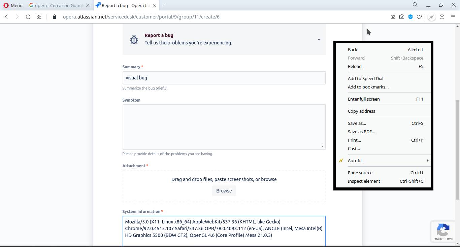460x247 pixels.
Task: Click the System Information field label
Action: coord(141,212)
